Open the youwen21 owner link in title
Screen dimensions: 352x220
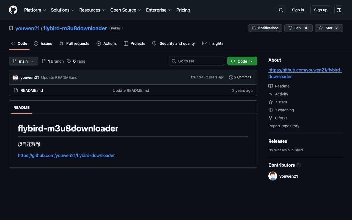[28, 28]
